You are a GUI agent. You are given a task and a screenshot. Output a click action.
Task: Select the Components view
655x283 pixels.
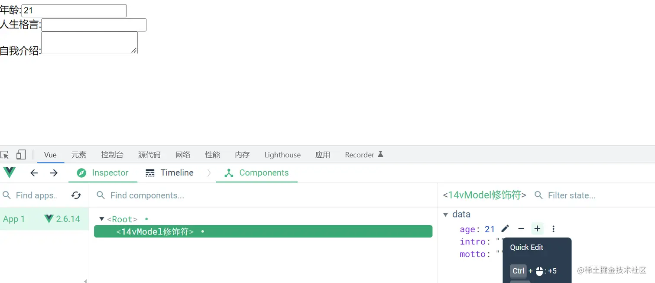tap(256, 173)
